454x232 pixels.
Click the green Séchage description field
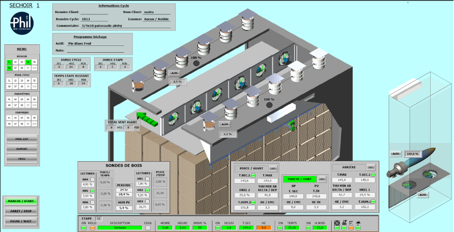[120, 228]
